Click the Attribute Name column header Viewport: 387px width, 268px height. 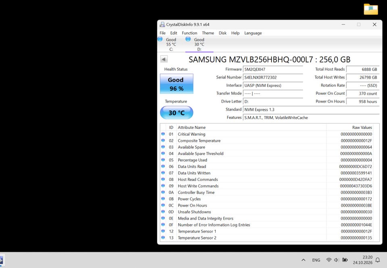point(251,127)
